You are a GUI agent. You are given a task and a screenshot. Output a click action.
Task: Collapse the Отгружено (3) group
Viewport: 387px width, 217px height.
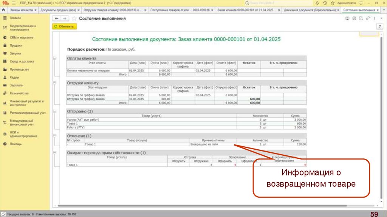pyautogui.click(x=55, y=112)
